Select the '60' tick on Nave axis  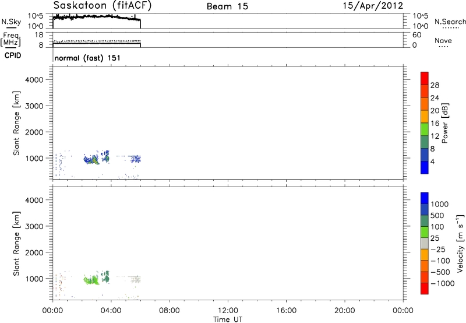click(x=416, y=35)
